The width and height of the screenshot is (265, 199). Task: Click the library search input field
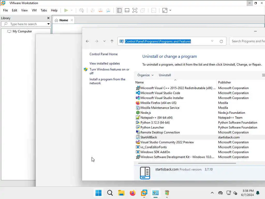(x=26, y=24)
